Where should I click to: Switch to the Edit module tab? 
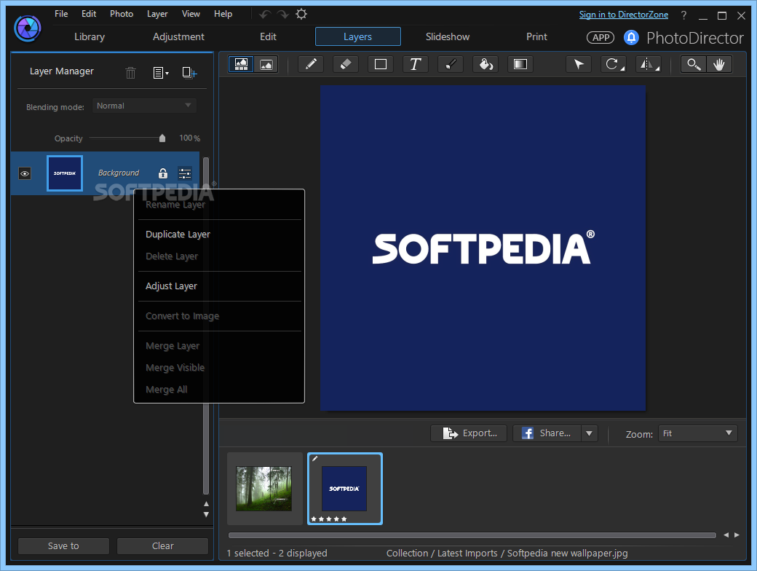click(268, 36)
